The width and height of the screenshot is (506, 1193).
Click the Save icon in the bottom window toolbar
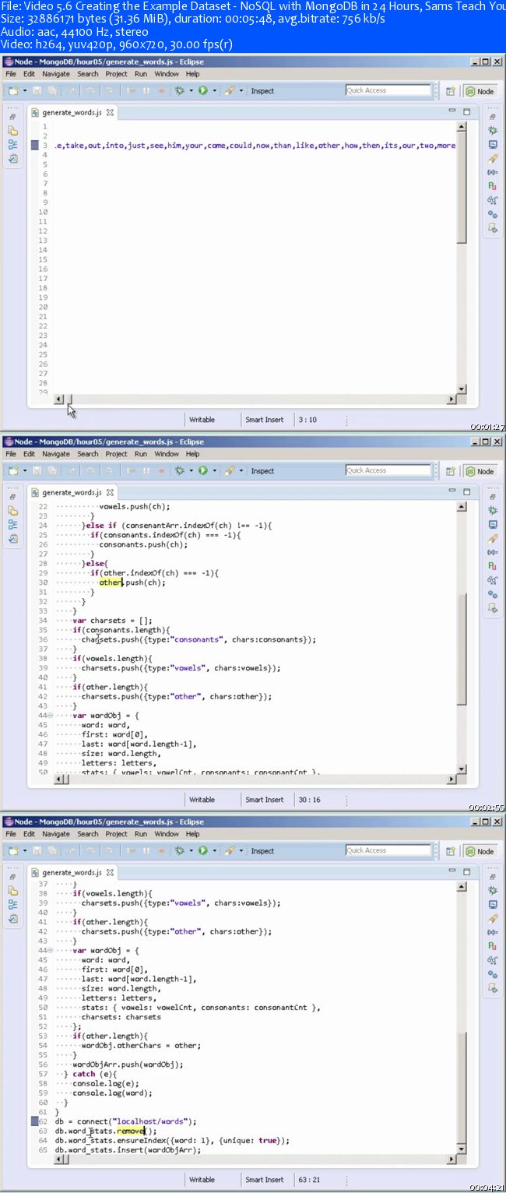tap(35, 850)
